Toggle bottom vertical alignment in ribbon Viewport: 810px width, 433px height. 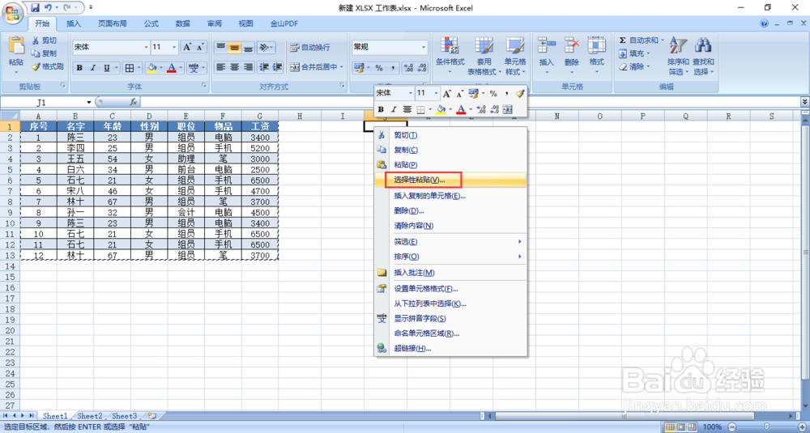tap(249, 48)
